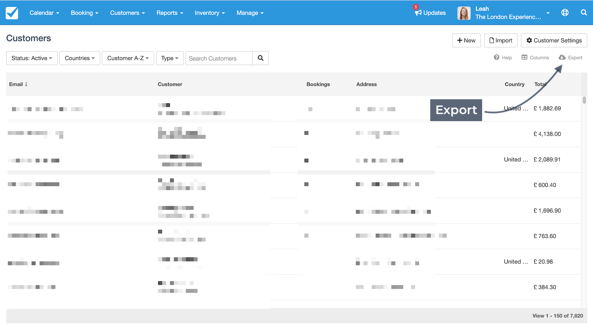Screen dimensions: 593x325
Task: Click the Import button
Action: 501,40
